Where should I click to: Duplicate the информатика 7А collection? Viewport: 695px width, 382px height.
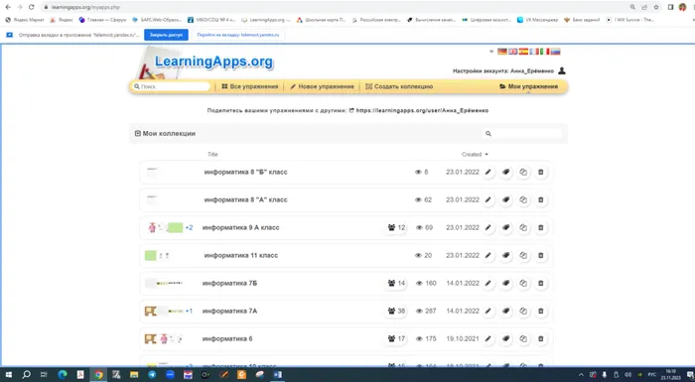(x=523, y=312)
